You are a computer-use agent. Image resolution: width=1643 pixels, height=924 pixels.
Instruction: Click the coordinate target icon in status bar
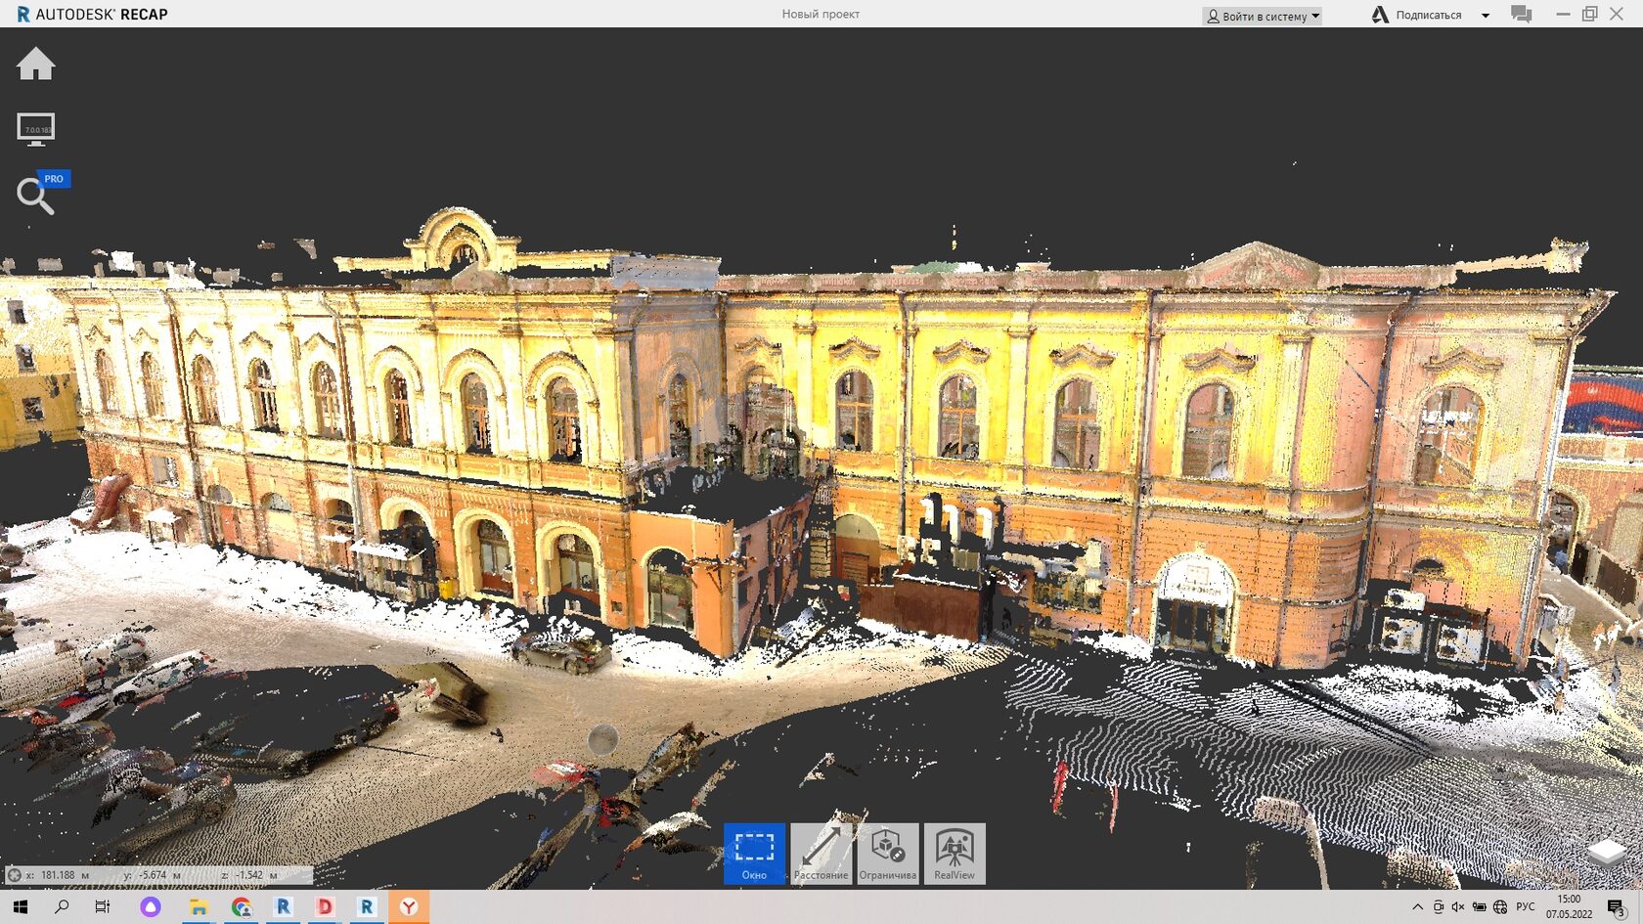(15, 875)
